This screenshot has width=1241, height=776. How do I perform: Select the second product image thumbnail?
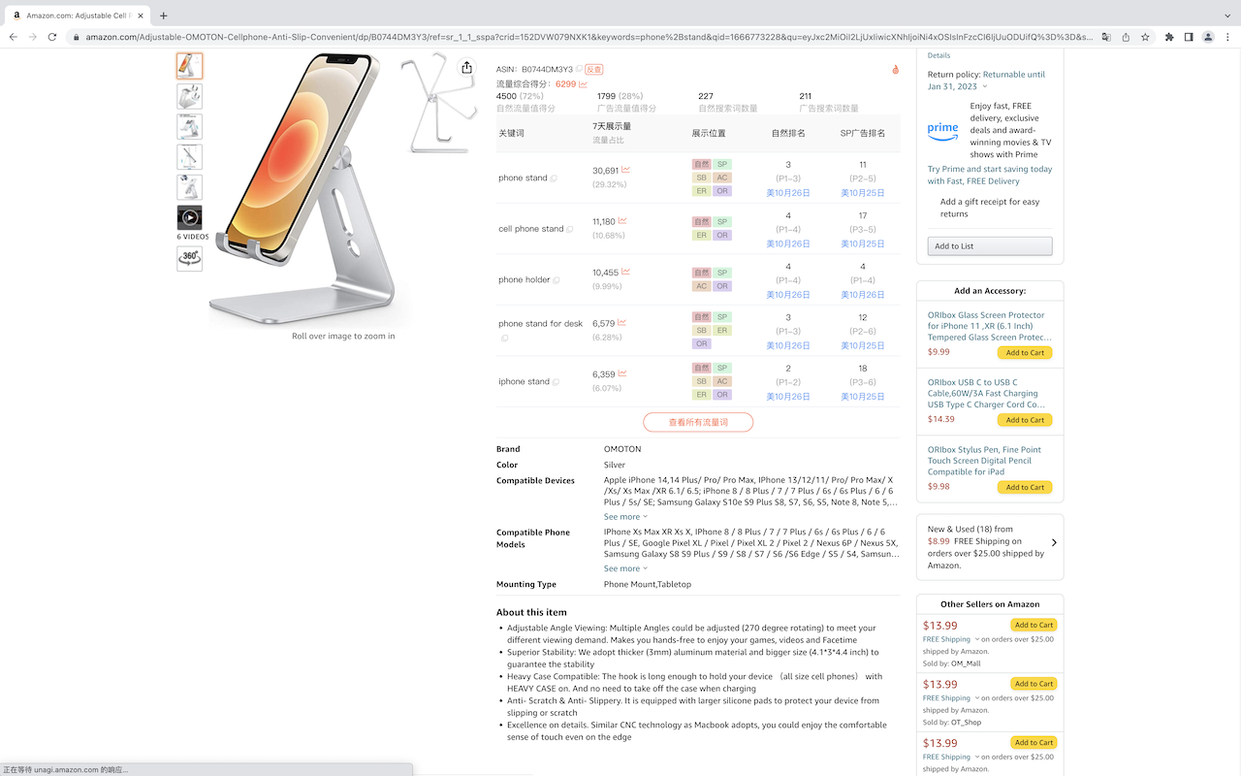(189, 96)
